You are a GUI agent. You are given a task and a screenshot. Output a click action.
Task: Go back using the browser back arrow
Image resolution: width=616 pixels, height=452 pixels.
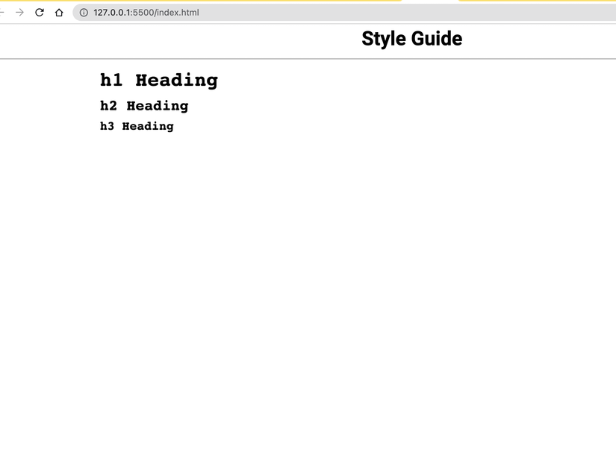click(x=1, y=13)
